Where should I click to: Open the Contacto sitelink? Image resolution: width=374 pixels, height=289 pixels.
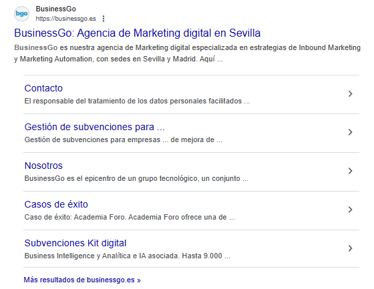tap(43, 88)
